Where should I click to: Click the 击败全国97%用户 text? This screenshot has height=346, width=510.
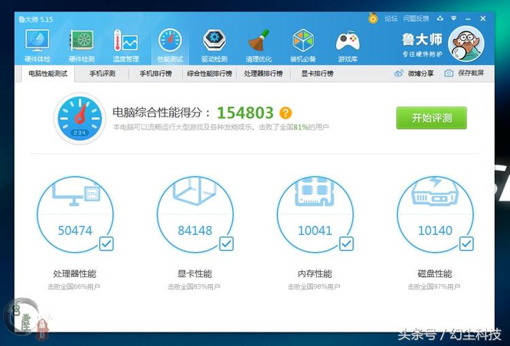pyautogui.click(x=434, y=287)
